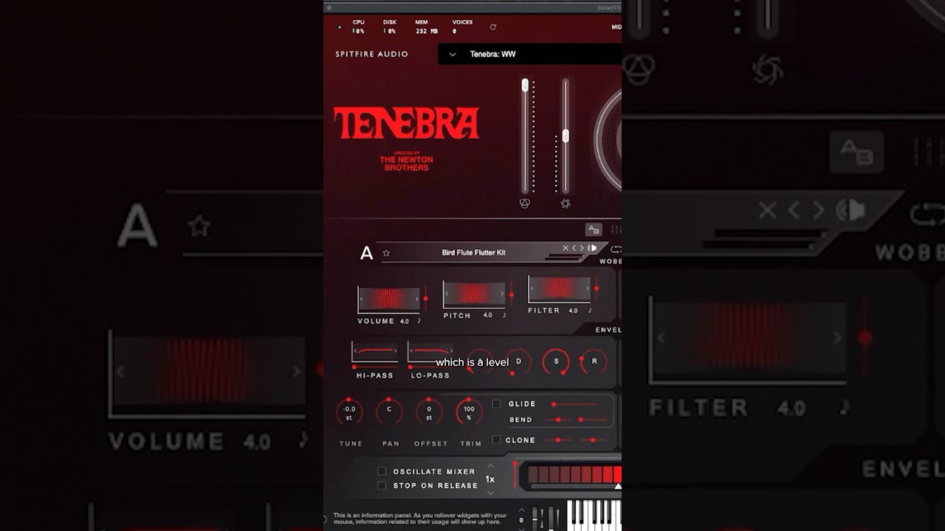Click the PAN knob
Viewport: 945px width, 531px height.
[389, 412]
